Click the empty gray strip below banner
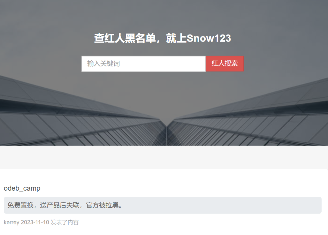Viewport: 328px width, 235px height. click(164, 157)
